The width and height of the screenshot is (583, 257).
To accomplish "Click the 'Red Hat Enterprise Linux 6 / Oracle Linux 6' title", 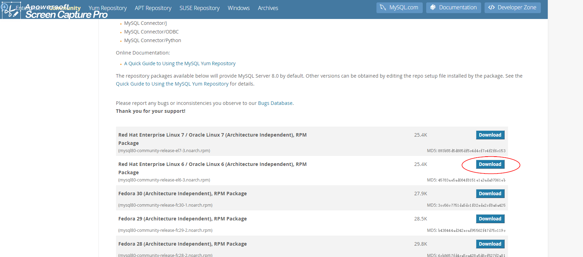I will pos(212,168).
